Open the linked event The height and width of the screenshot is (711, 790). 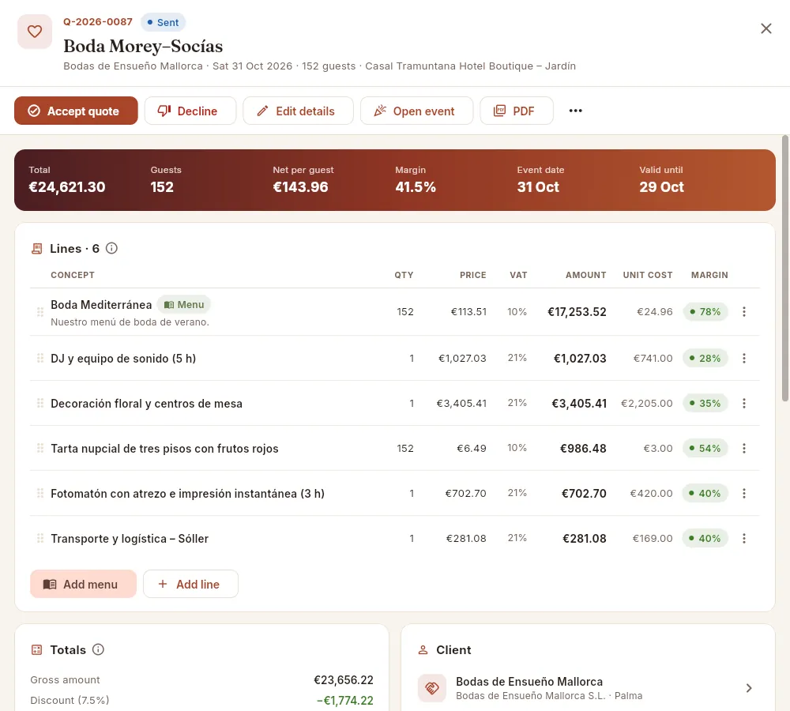416,111
